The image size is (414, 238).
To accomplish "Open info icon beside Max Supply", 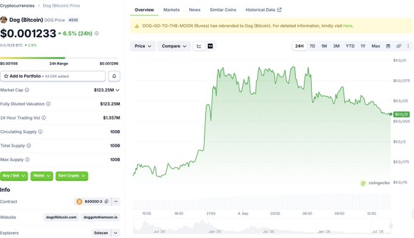I will (27, 159).
